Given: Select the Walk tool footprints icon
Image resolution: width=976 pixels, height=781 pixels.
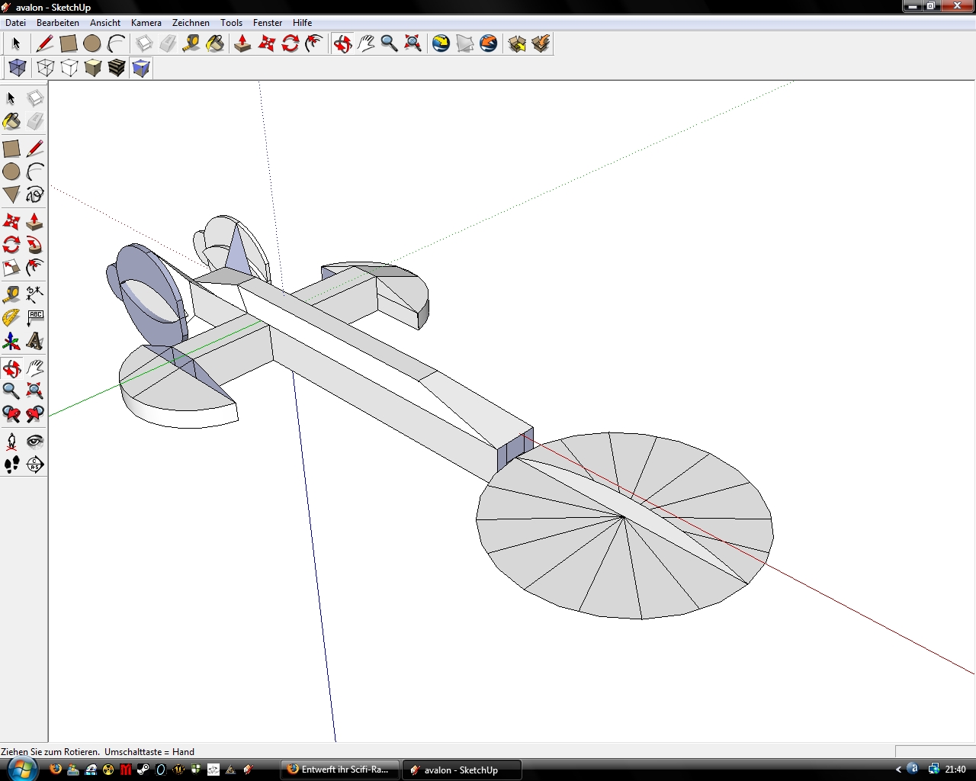Looking at the screenshot, I should (x=11, y=464).
